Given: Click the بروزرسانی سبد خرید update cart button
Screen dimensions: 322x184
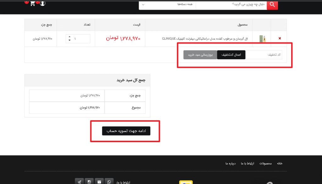Looking at the screenshot, I should 200,55.
